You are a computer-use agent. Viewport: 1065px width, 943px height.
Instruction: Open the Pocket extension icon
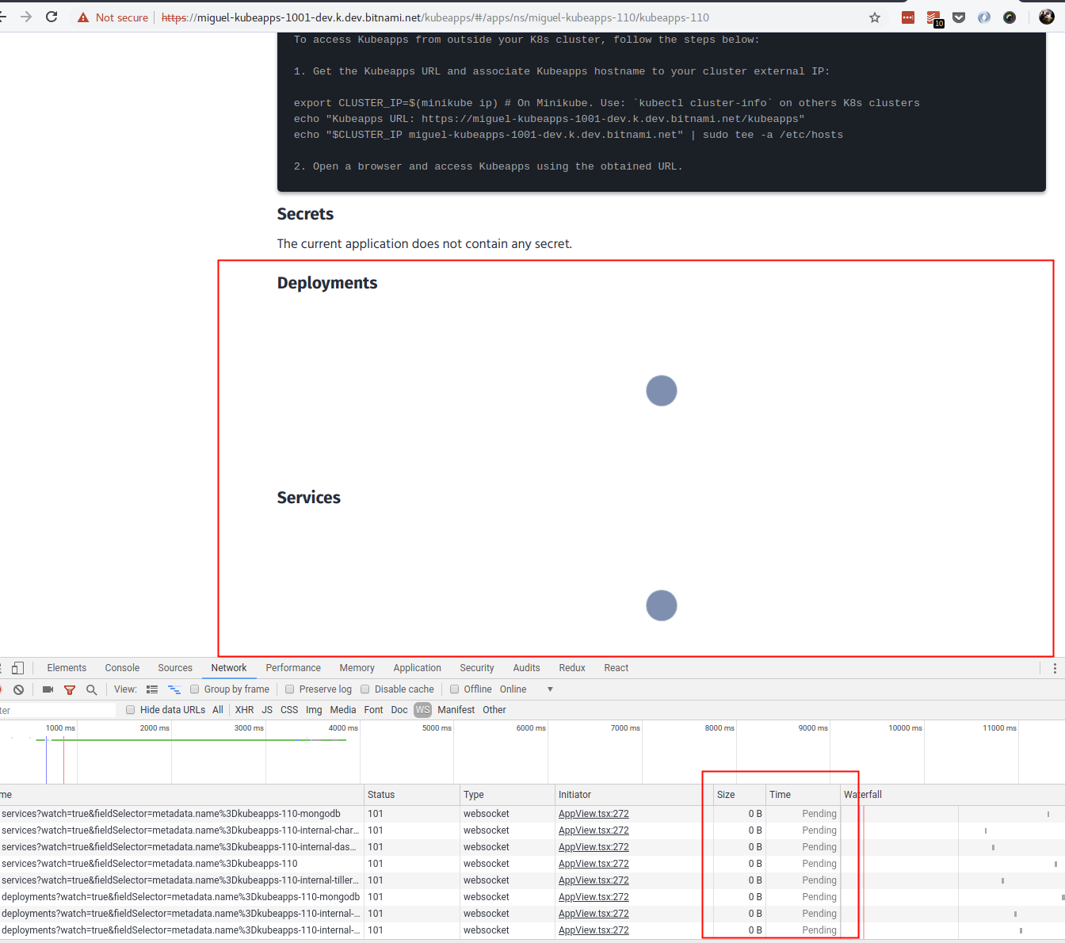959,17
